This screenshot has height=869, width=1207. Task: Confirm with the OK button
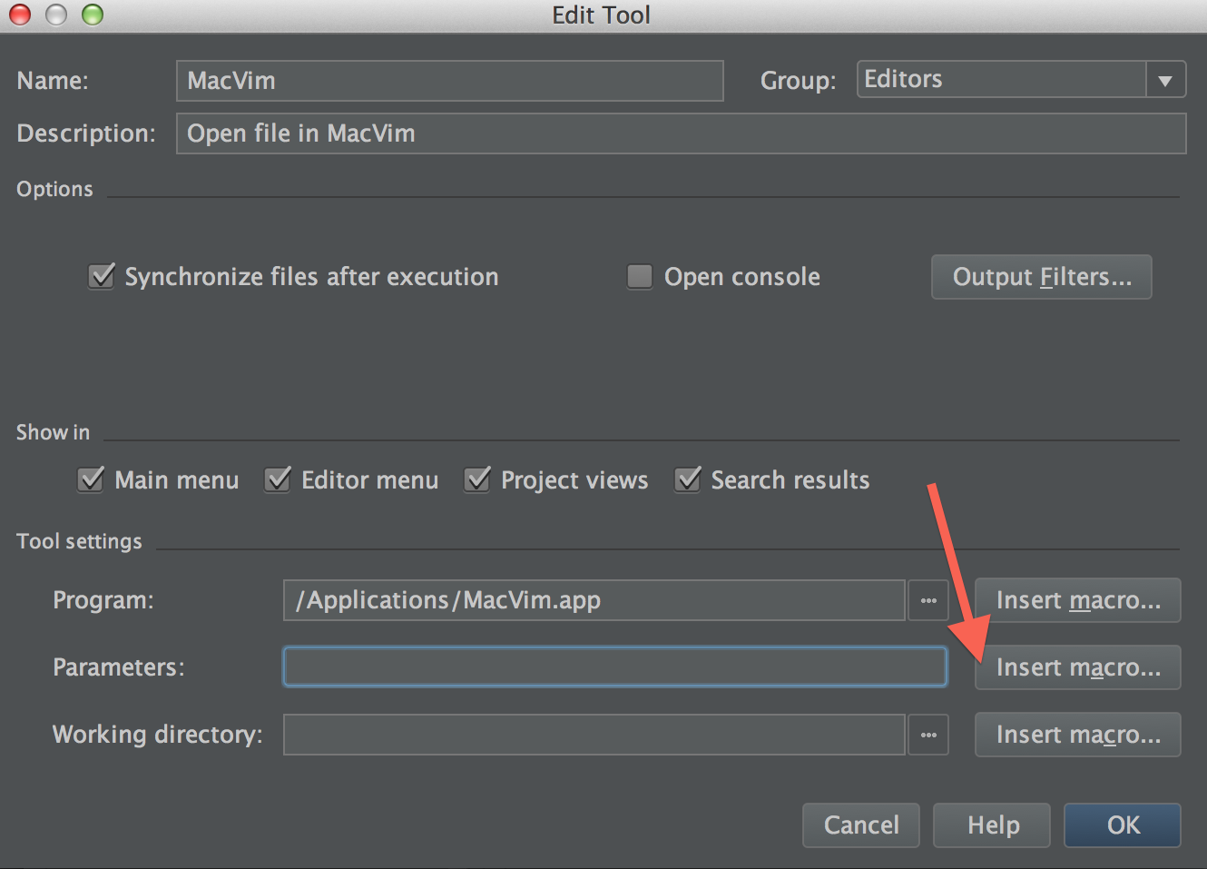1123,825
